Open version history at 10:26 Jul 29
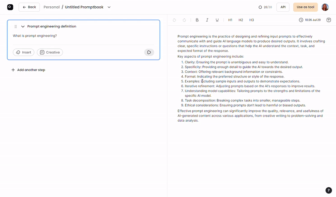This screenshot has height=197, width=336. coord(310,20)
